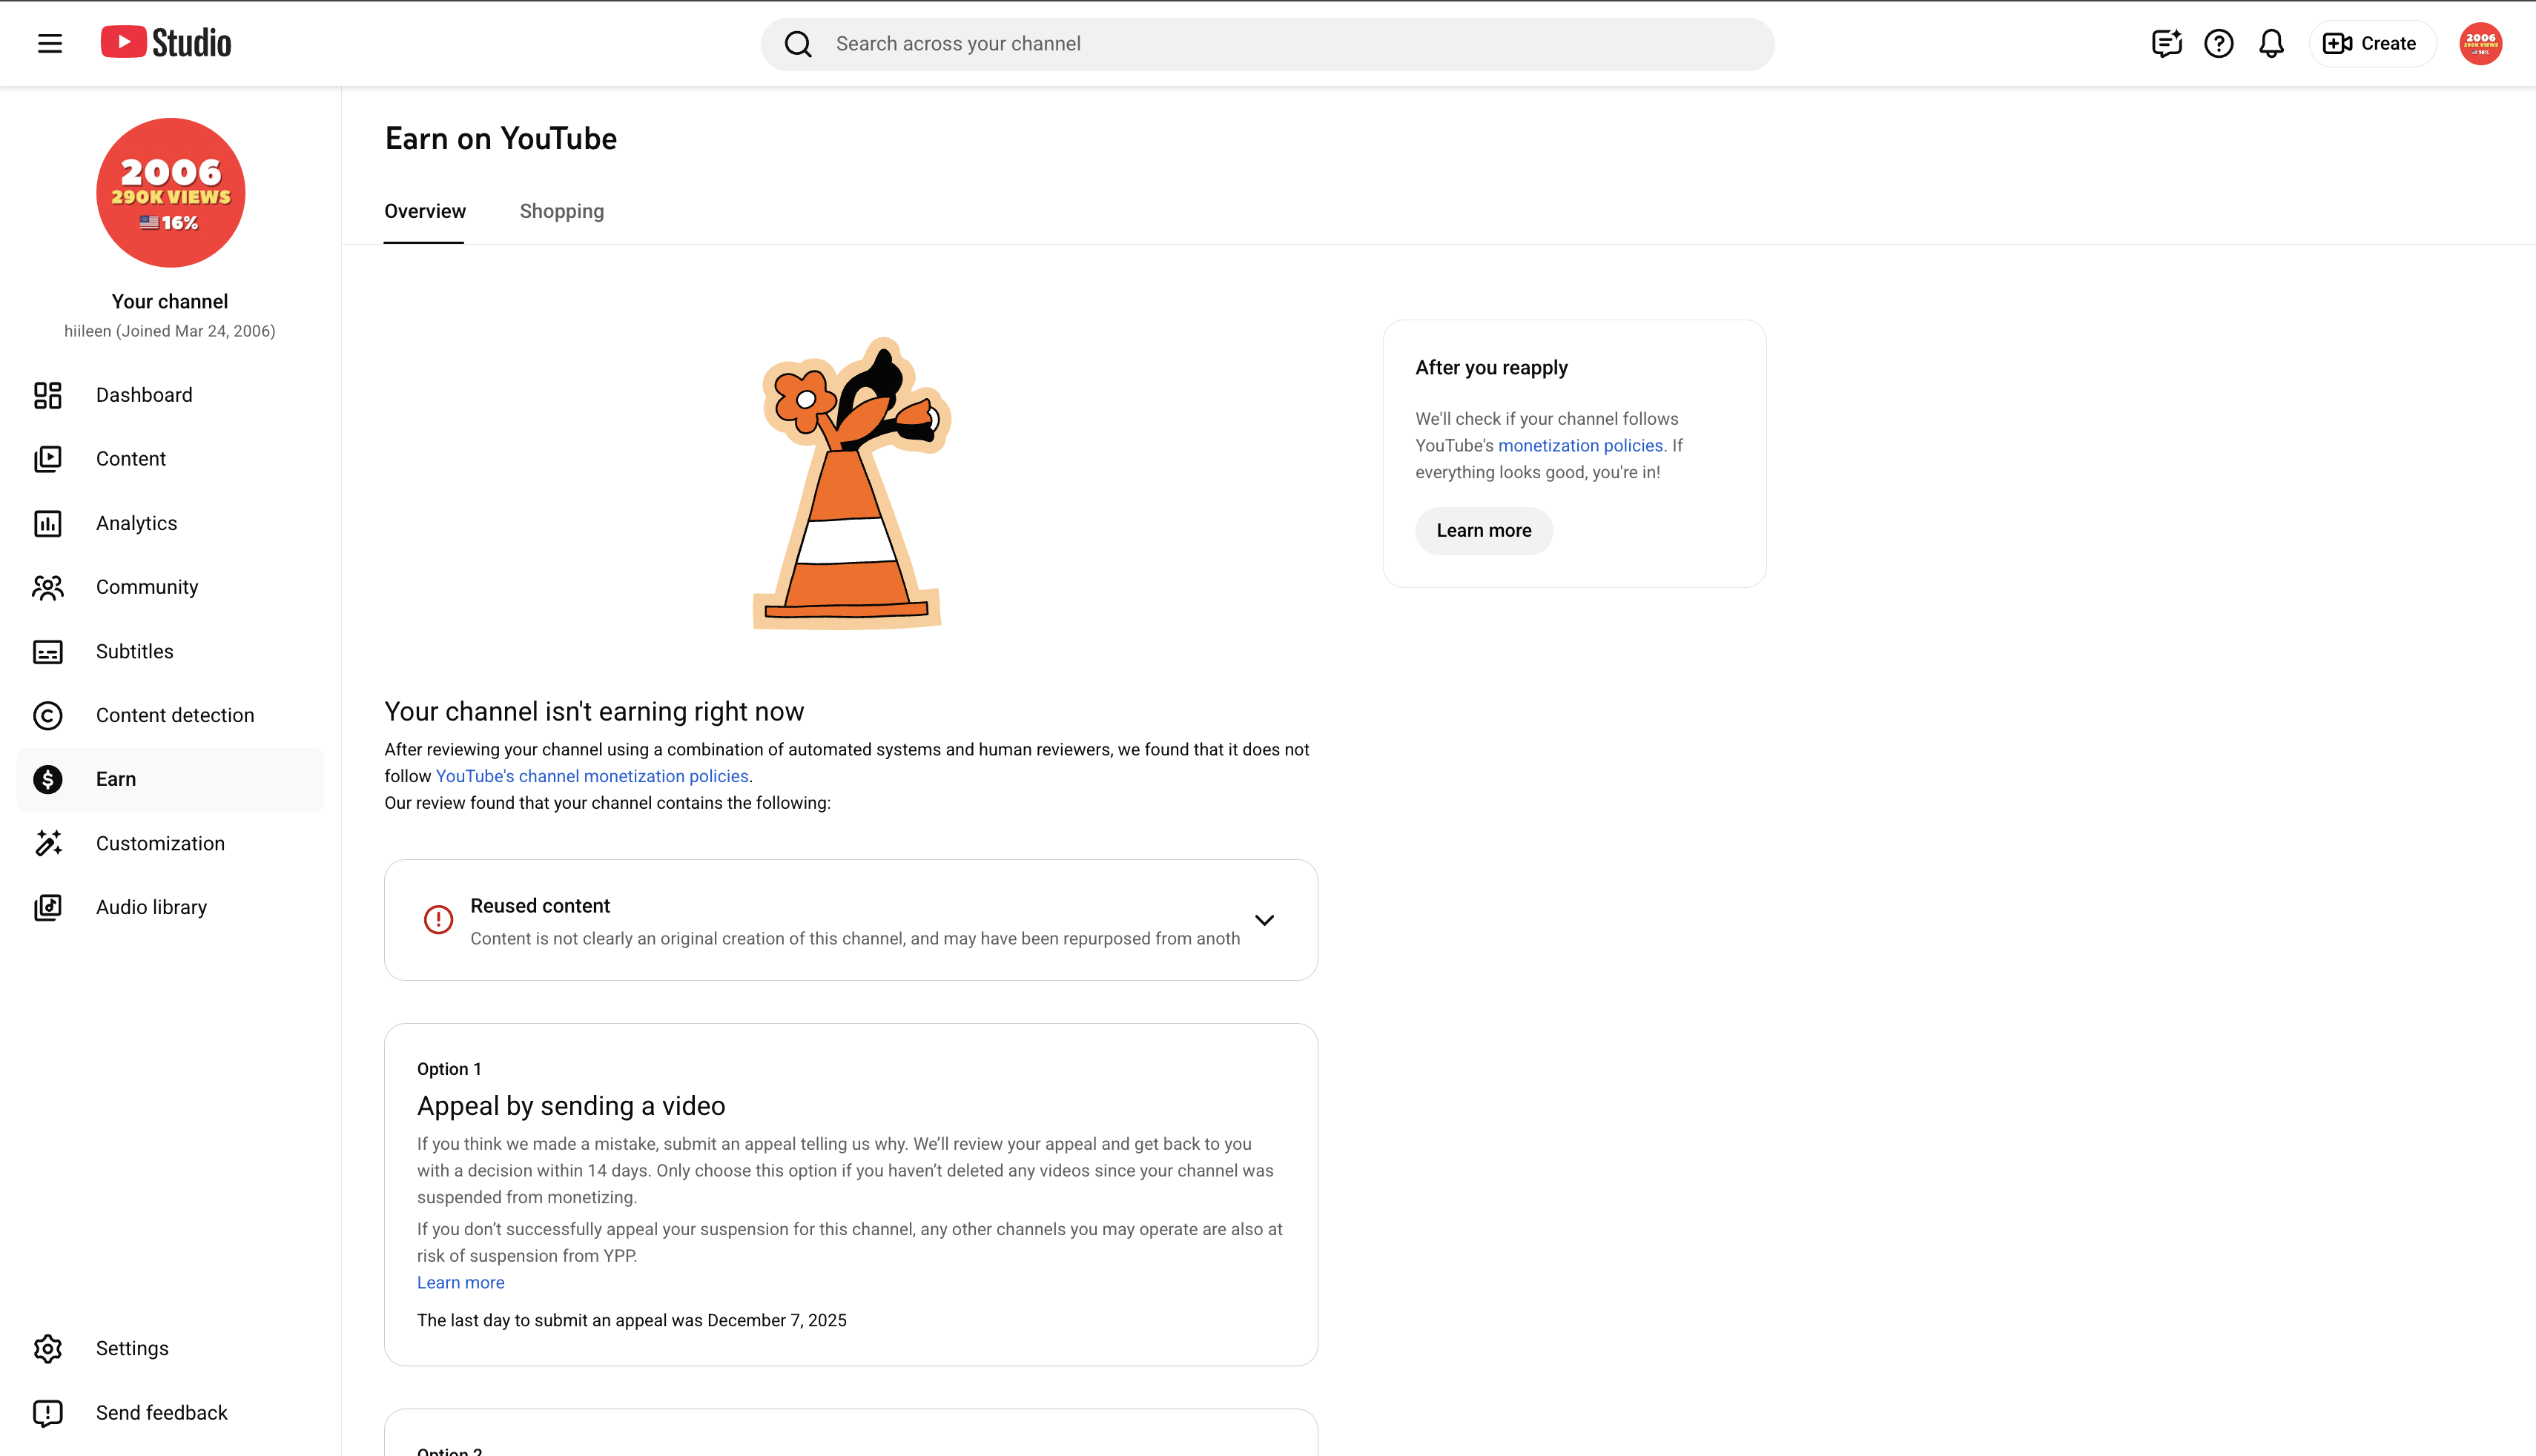Click the Earn on YouTube page title
Image resolution: width=2536 pixels, height=1456 pixels.
(x=501, y=139)
